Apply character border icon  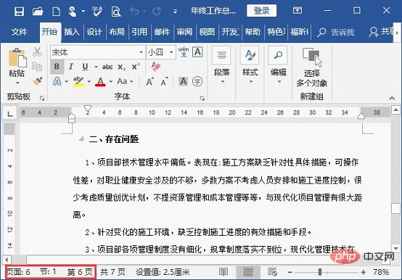coord(197,52)
